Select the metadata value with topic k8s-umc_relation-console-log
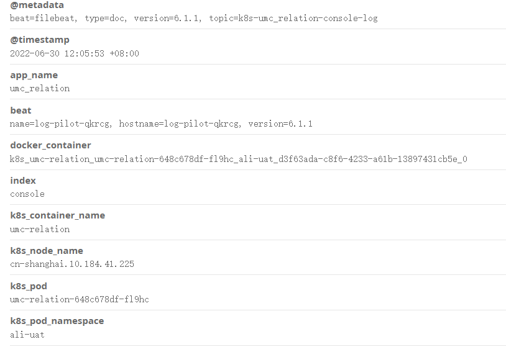Viewport: 506px width, 347px height. (193, 19)
